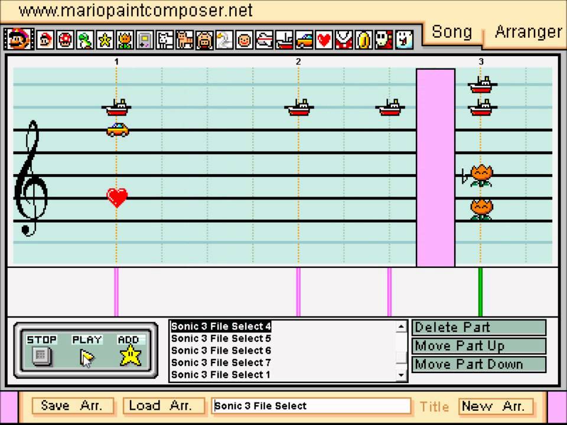Click Move Part Up button
This screenshot has width=567, height=425.
coord(479,346)
